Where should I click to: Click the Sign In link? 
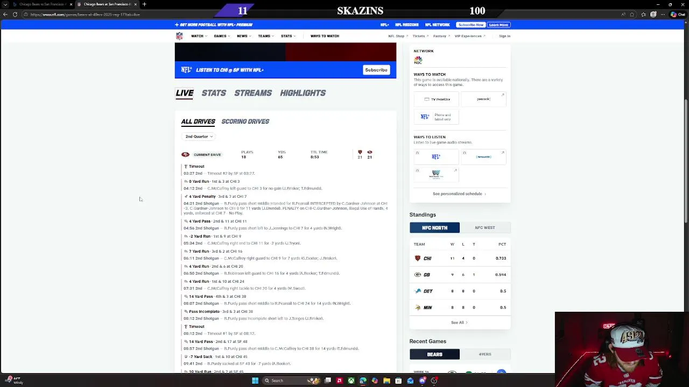(504, 36)
